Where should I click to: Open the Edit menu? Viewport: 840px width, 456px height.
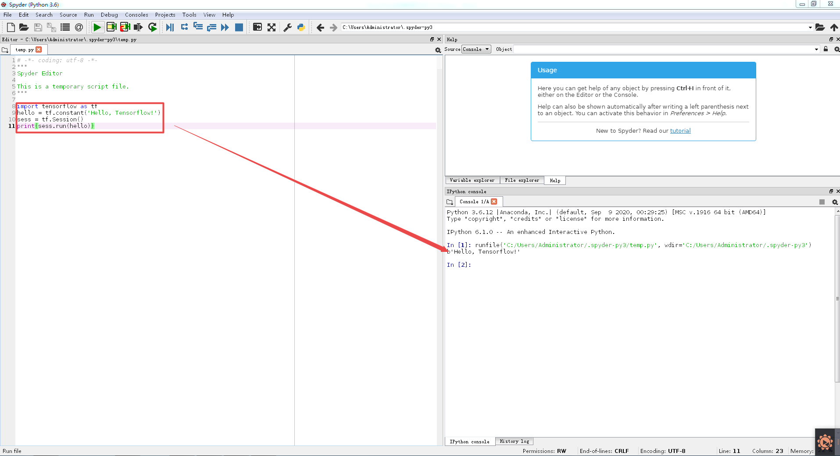pyautogui.click(x=24, y=14)
